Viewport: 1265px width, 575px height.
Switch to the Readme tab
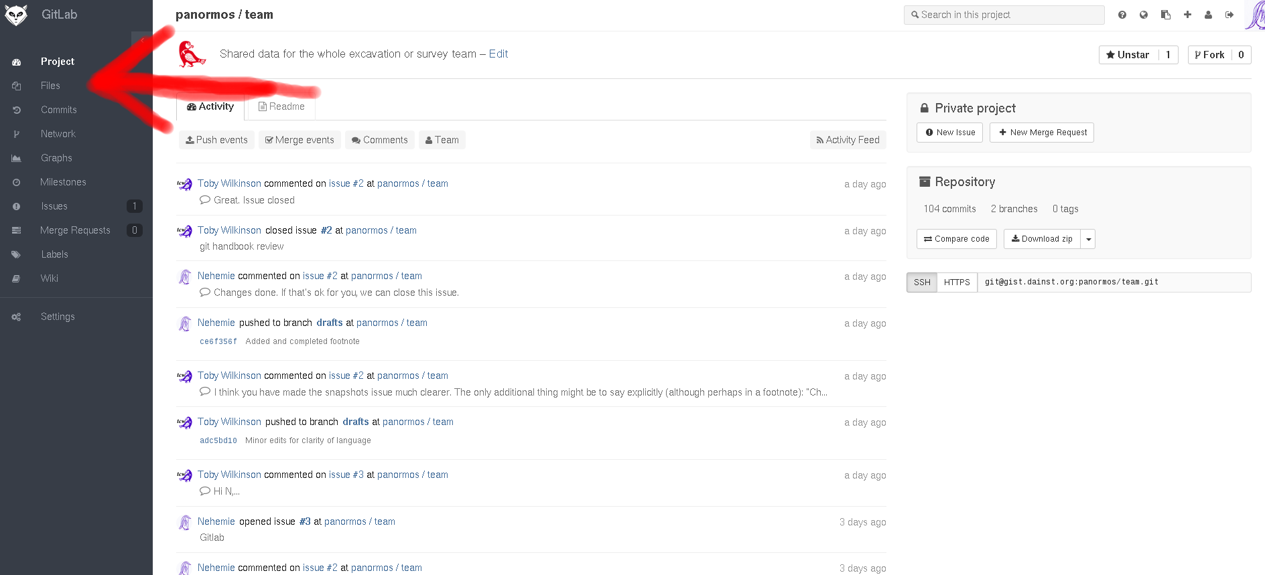pos(281,106)
